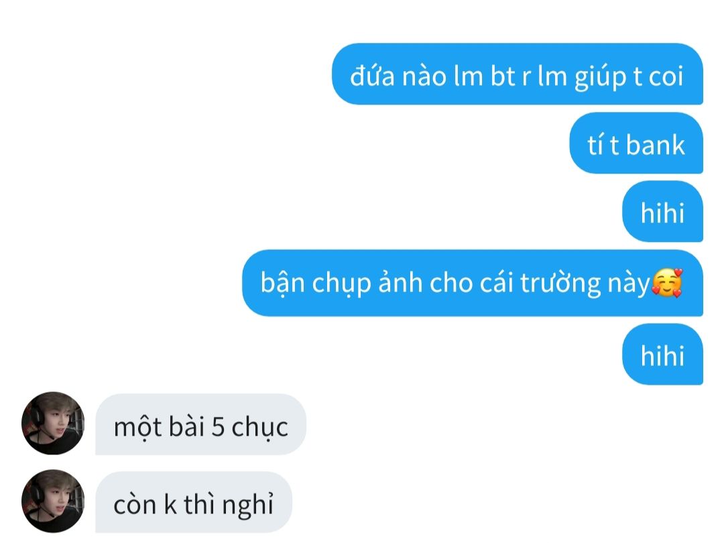The width and height of the screenshot is (724, 543).
Task: Select the "tí t bank" message bubble
Action: tap(636, 143)
